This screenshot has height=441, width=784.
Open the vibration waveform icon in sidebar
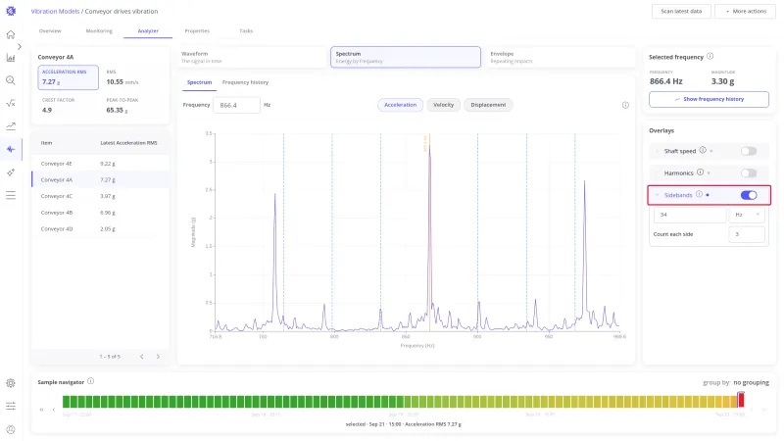point(11,149)
